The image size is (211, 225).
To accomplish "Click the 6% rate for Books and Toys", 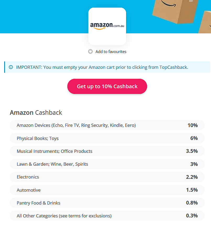I will (x=194, y=138).
